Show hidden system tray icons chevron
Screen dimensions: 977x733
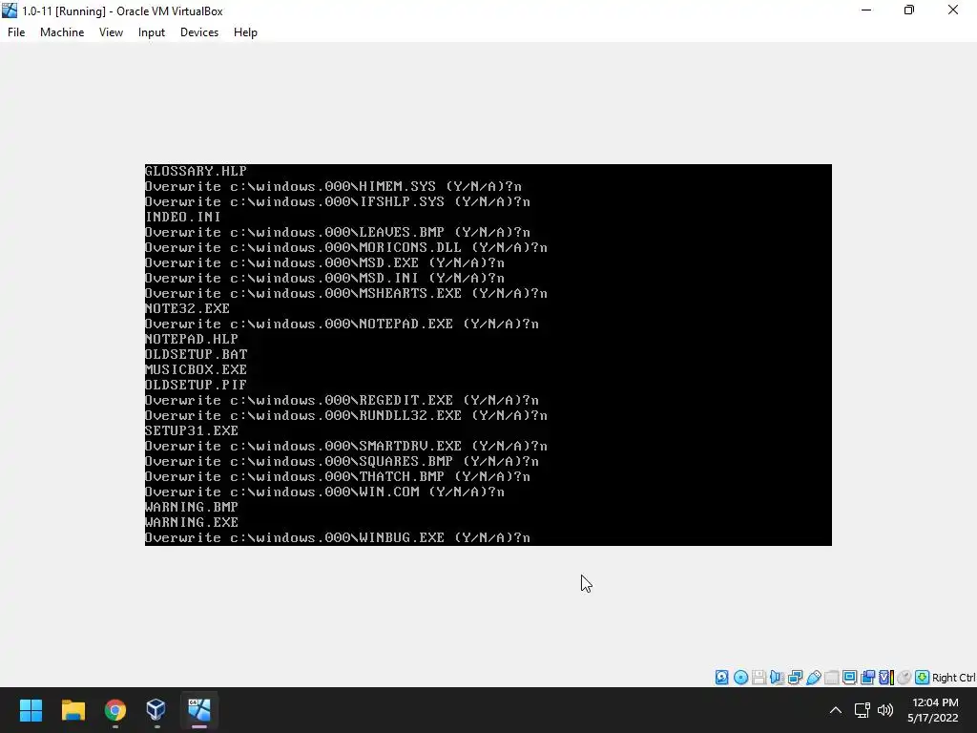pos(836,710)
